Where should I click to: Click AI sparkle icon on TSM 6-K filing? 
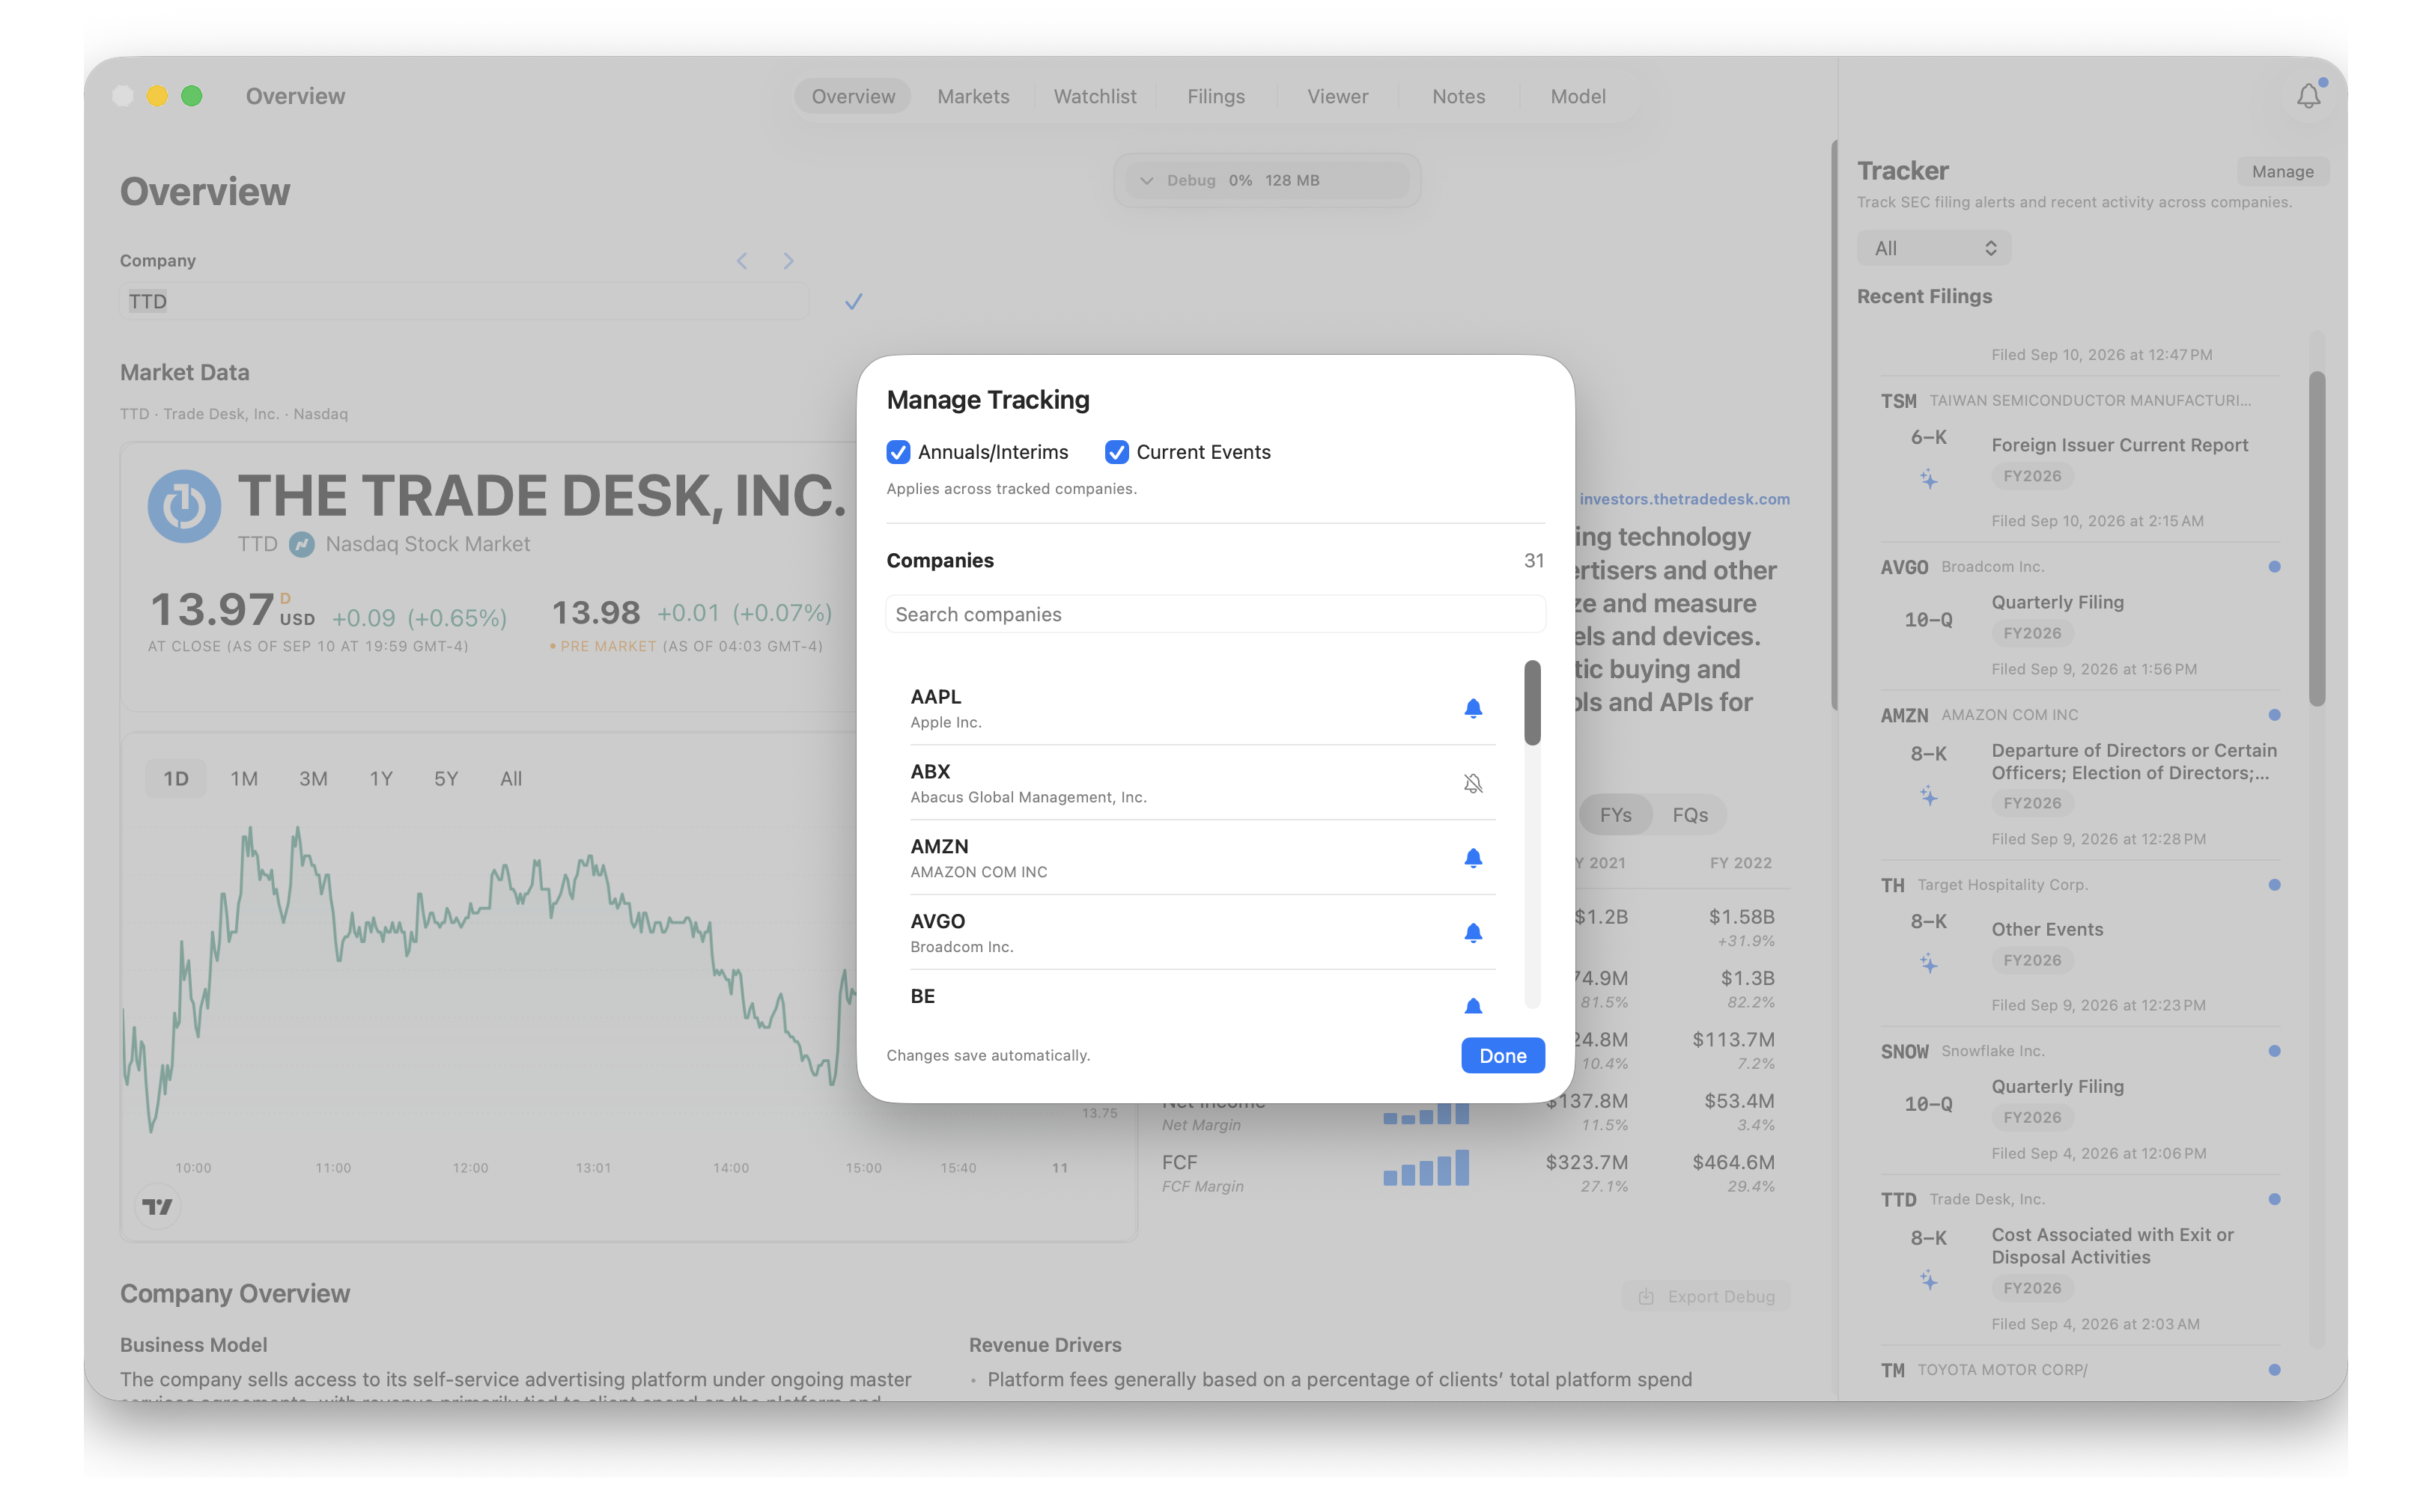tap(1929, 480)
